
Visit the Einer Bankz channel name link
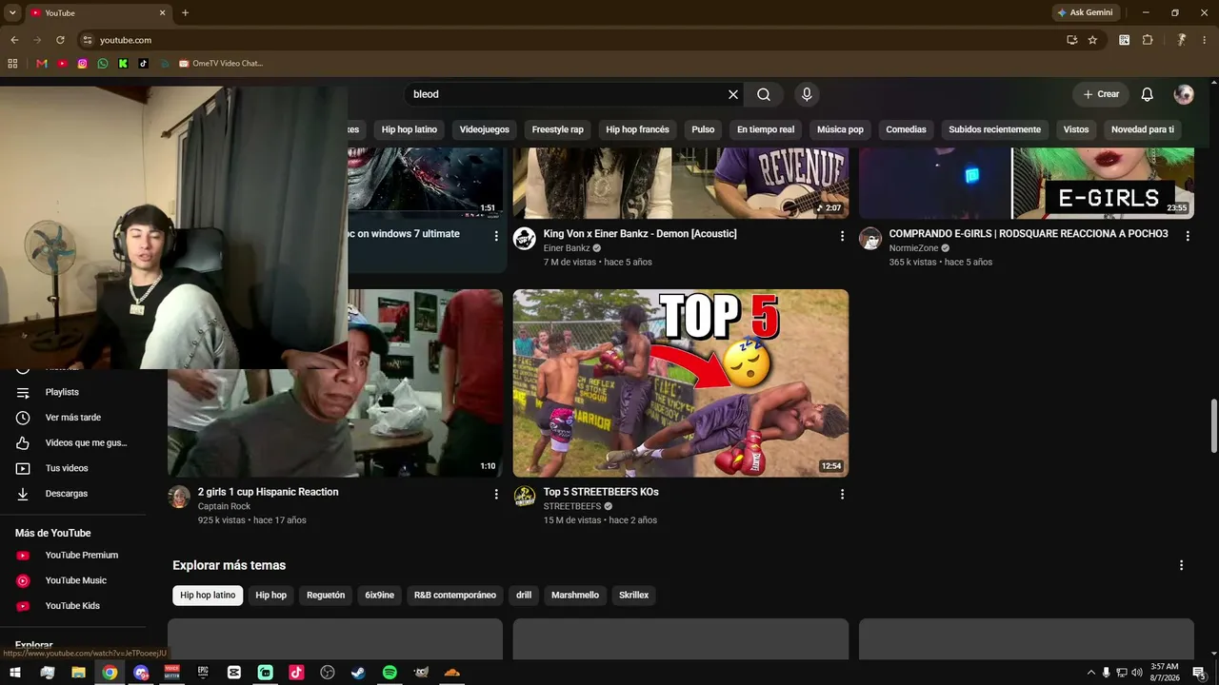click(567, 248)
